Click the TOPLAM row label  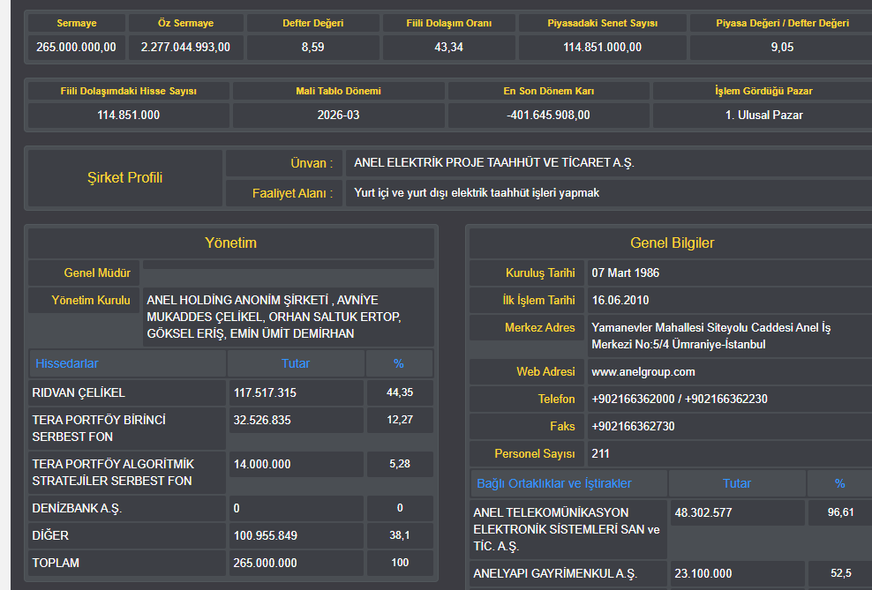click(x=56, y=563)
